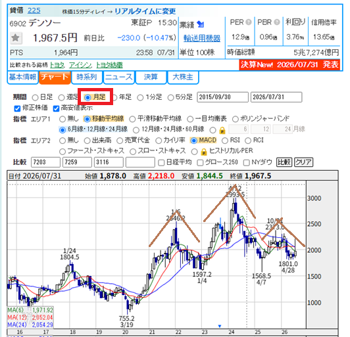The image size is (350, 337).
Task: Check NYダウ comparison checkbox
Action: pos(246,163)
